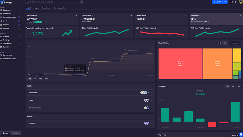Expand the Emprunts liabilities row

click(x=91, y=123)
